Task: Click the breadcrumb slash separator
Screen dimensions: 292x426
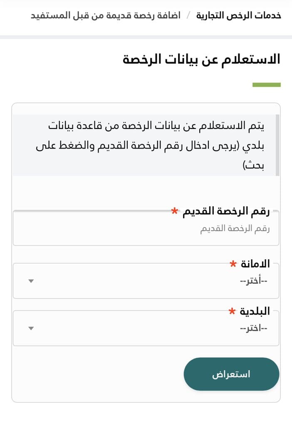Action: click(188, 15)
